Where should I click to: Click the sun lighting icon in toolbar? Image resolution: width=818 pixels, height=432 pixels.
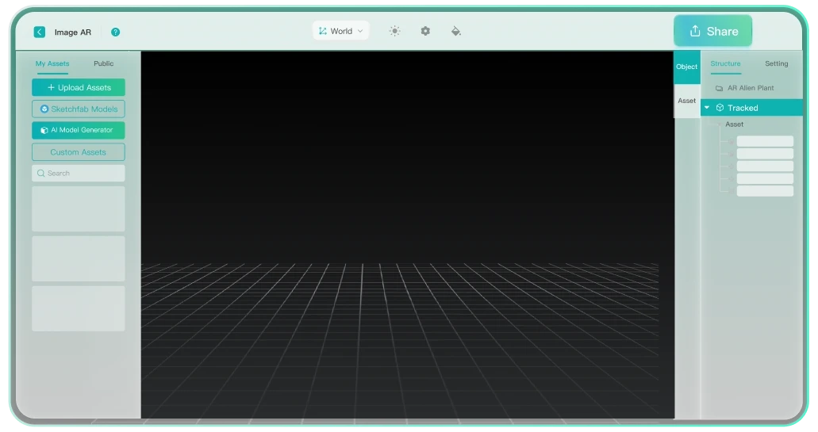[x=395, y=31]
